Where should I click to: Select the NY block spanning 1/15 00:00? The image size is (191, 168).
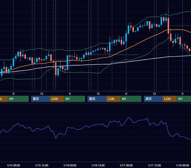pyautogui.click(x=18, y=99)
